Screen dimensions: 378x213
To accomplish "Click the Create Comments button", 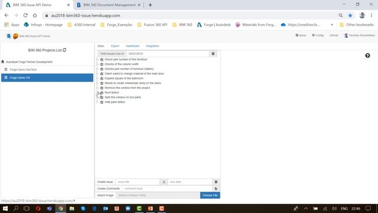I will pos(109,188).
